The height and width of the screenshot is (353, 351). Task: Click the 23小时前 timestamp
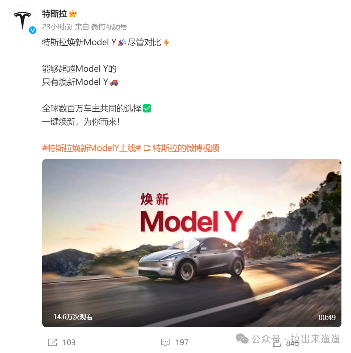(x=57, y=27)
